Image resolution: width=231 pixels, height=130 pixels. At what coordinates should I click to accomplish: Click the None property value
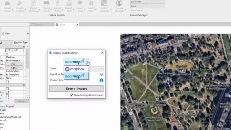click(14, 78)
